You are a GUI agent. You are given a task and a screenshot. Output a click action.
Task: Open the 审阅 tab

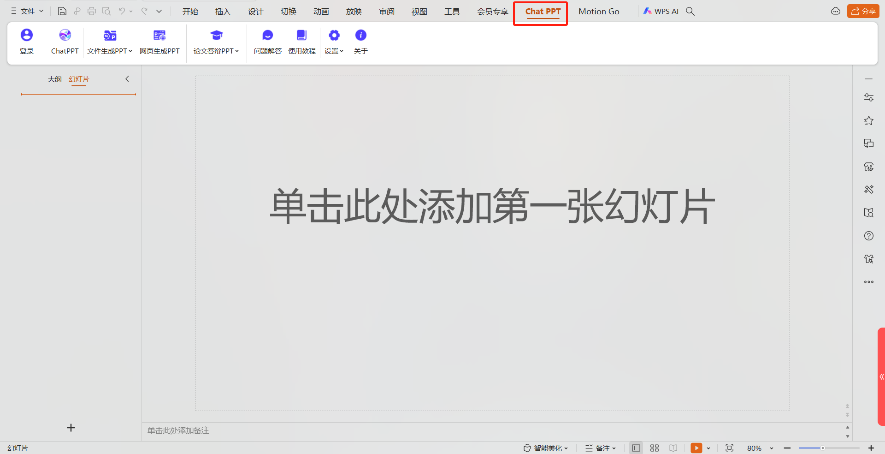point(387,12)
